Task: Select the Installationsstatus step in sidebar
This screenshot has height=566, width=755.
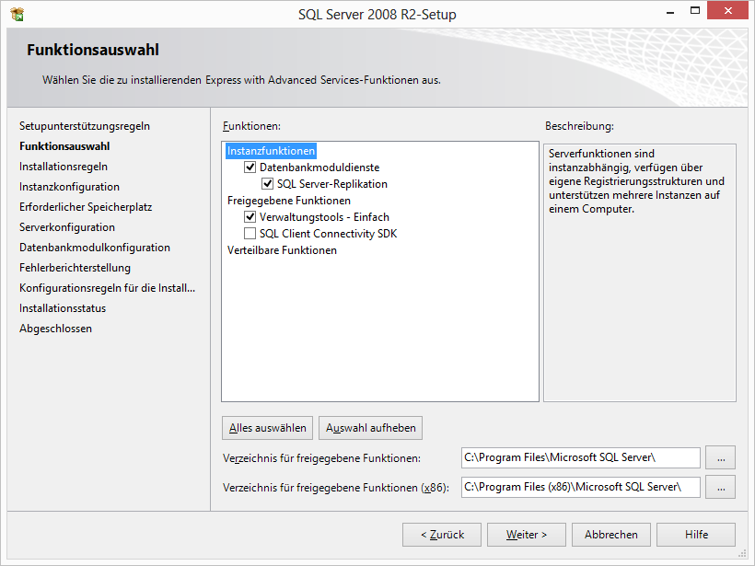Action: pyautogui.click(x=63, y=308)
